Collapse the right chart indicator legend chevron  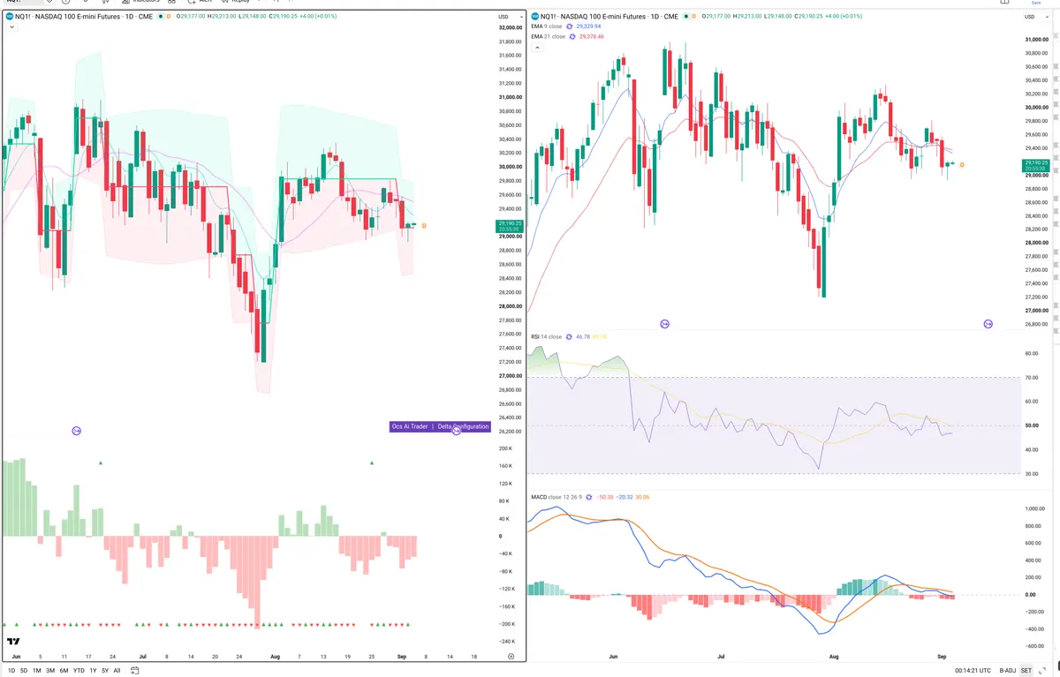[536, 48]
